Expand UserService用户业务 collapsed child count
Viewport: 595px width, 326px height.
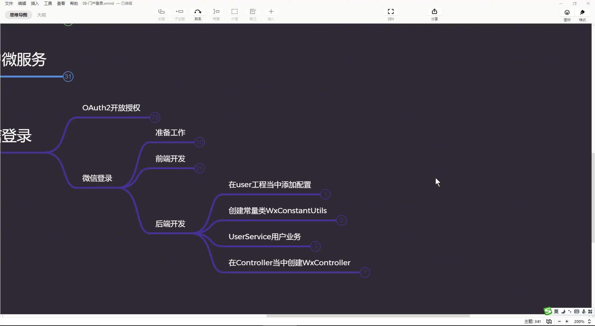[315, 246]
